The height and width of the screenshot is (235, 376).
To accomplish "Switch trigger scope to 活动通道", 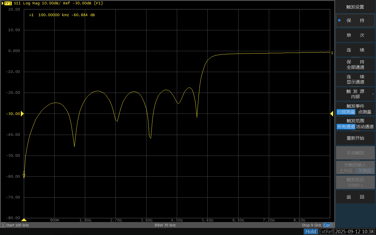I will [x=365, y=127].
